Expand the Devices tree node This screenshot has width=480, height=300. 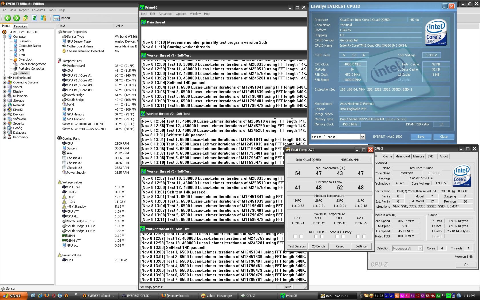coord(5,114)
